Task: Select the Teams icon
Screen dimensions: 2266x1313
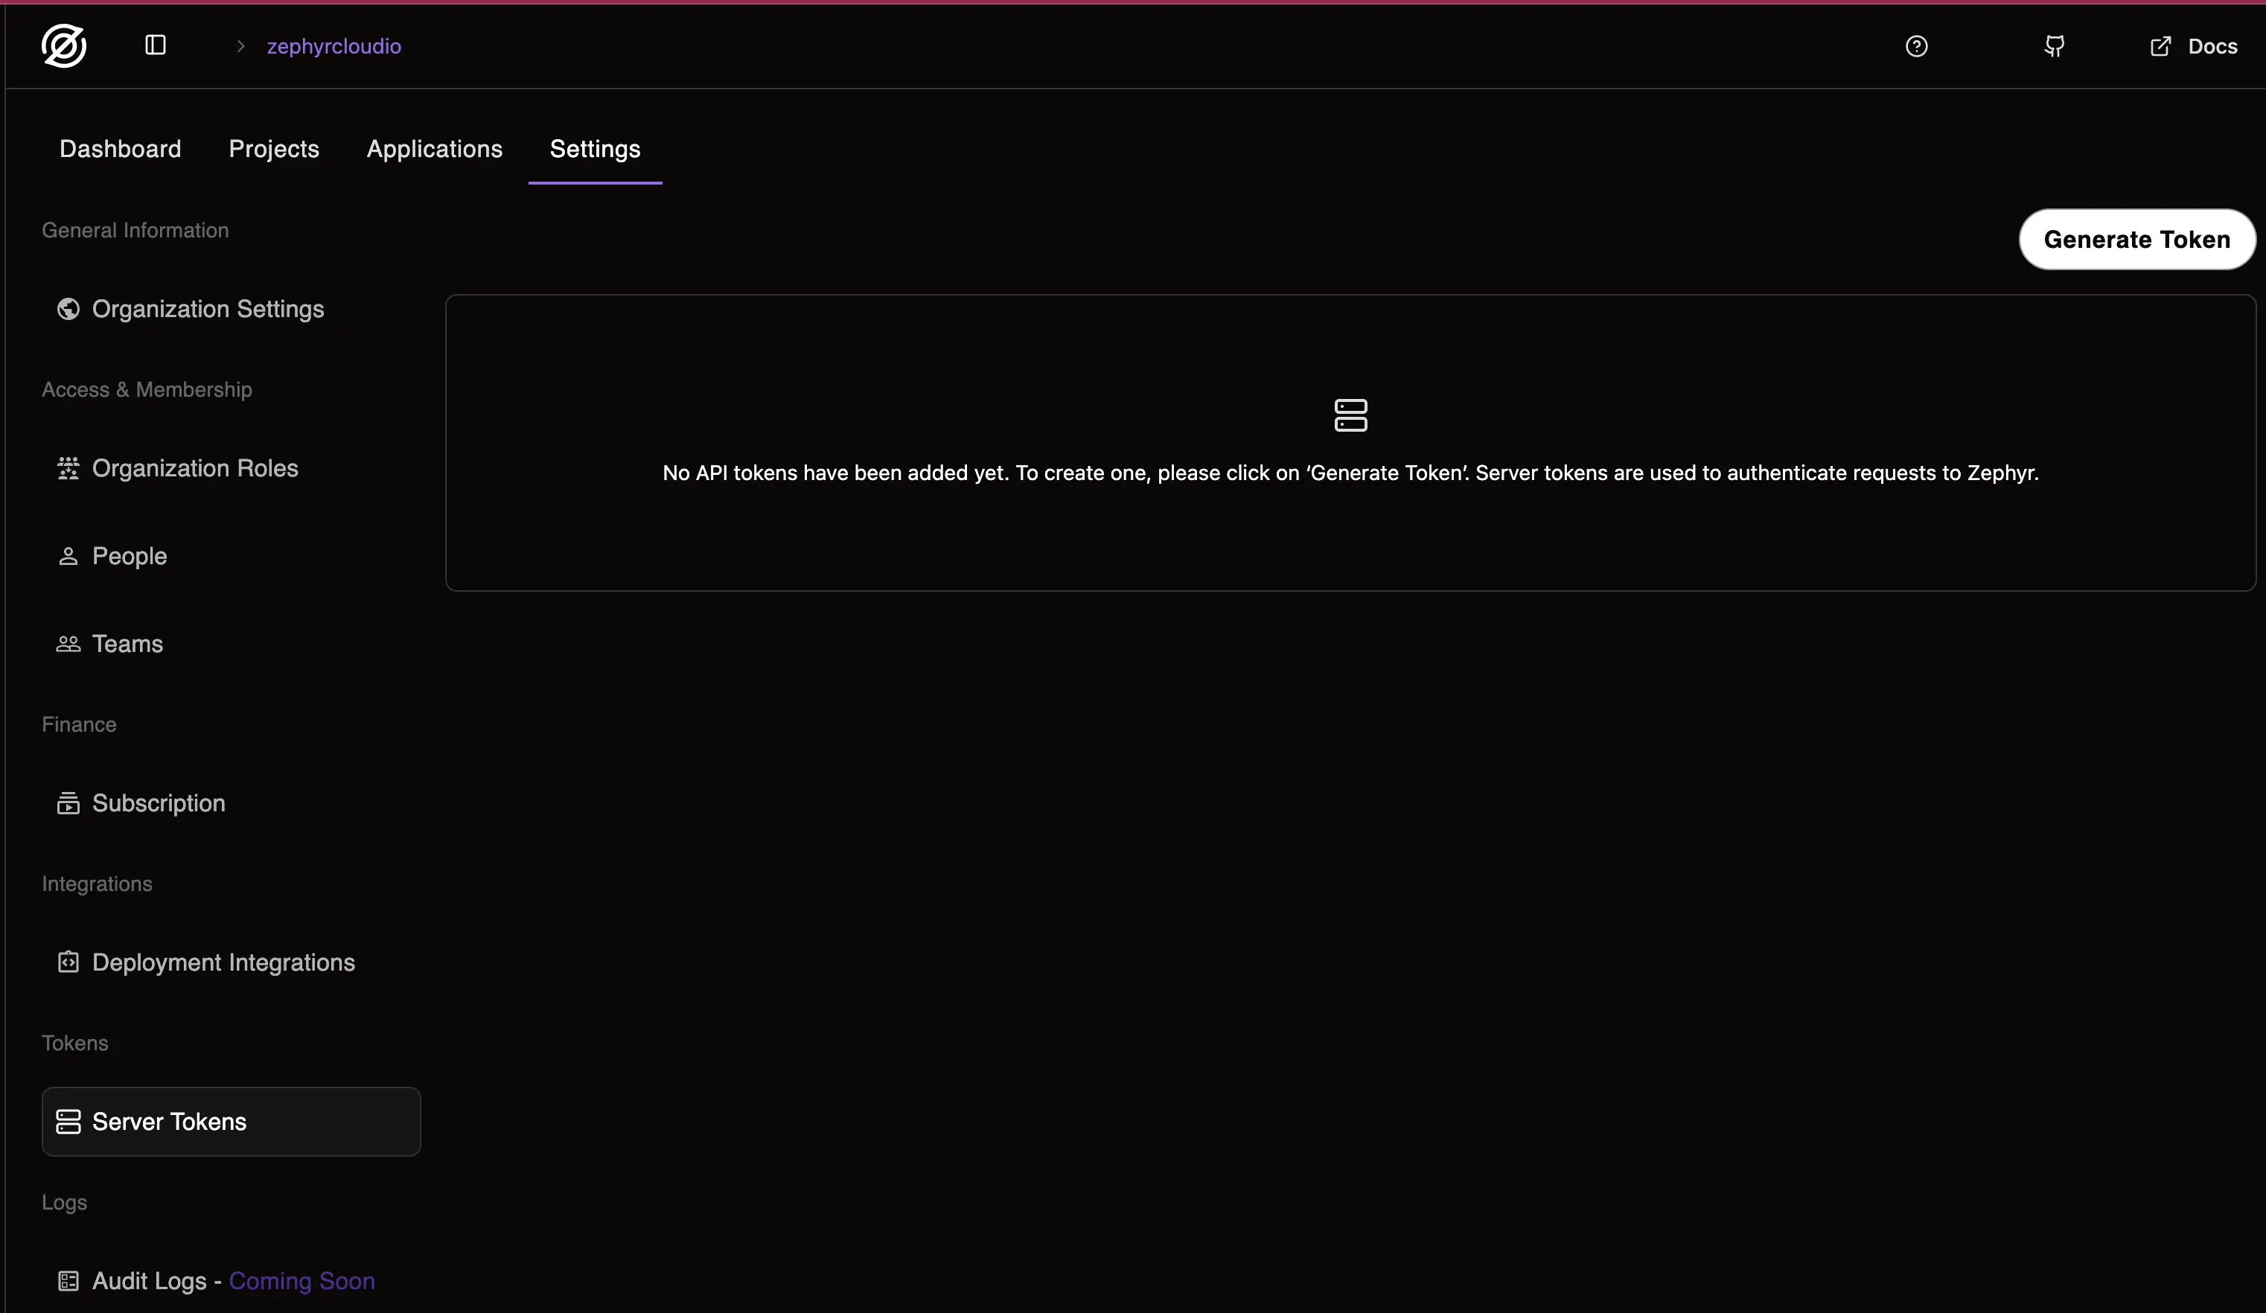Action: click(68, 644)
